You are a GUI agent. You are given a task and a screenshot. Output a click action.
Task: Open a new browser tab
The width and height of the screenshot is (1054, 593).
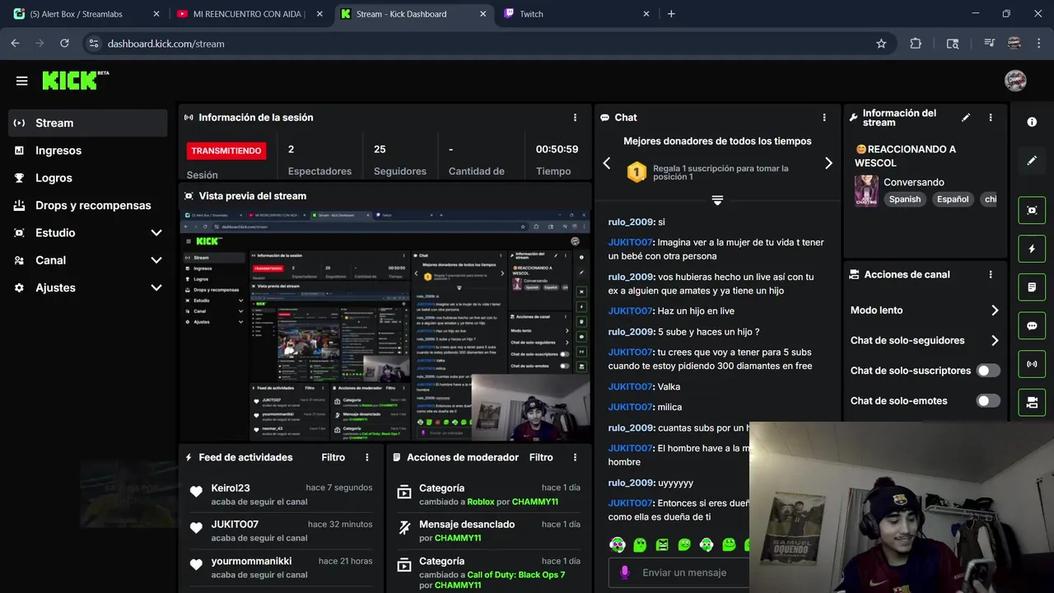pyautogui.click(x=671, y=14)
